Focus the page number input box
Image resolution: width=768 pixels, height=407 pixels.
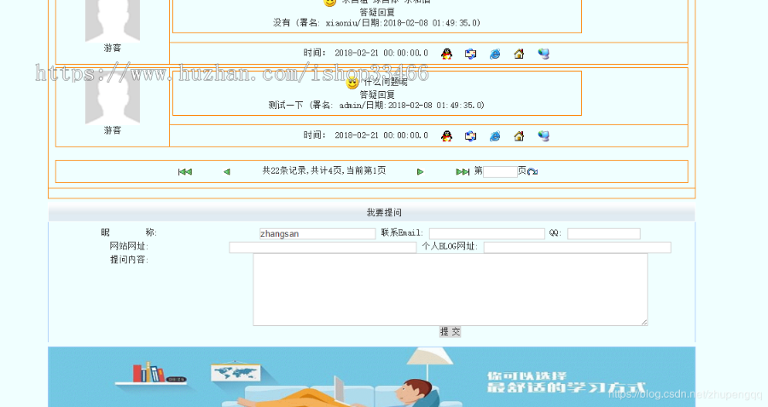tap(500, 171)
